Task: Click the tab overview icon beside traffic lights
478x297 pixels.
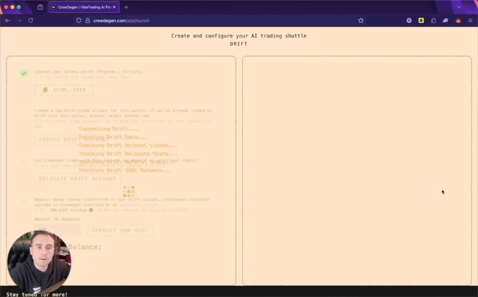Action: pos(40,7)
